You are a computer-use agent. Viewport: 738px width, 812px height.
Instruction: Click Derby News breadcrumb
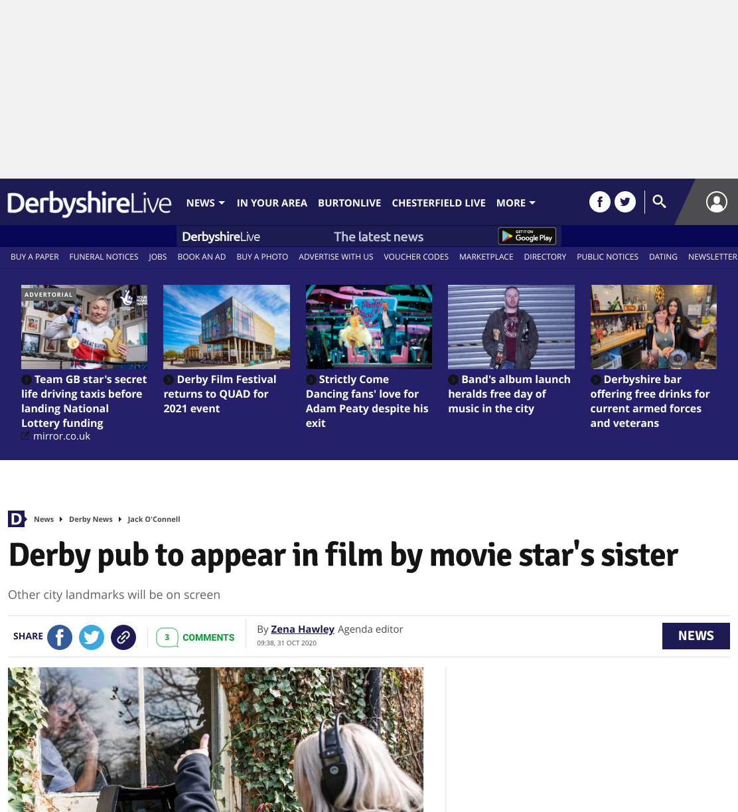tap(91, 519)
